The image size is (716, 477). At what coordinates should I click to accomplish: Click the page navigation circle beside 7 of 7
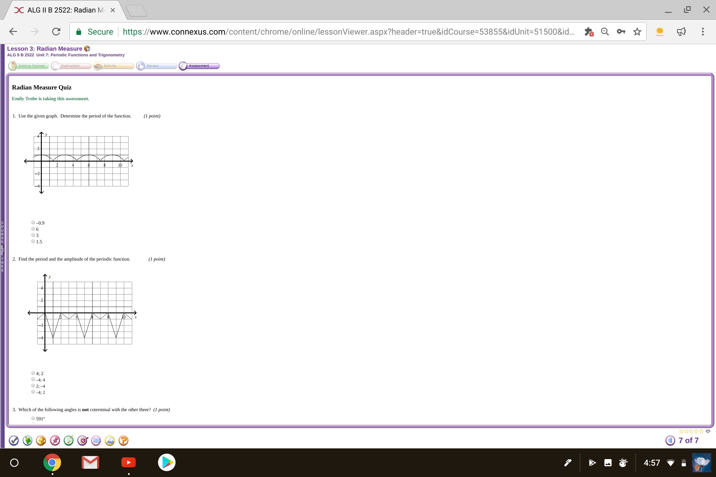(670, 440)
